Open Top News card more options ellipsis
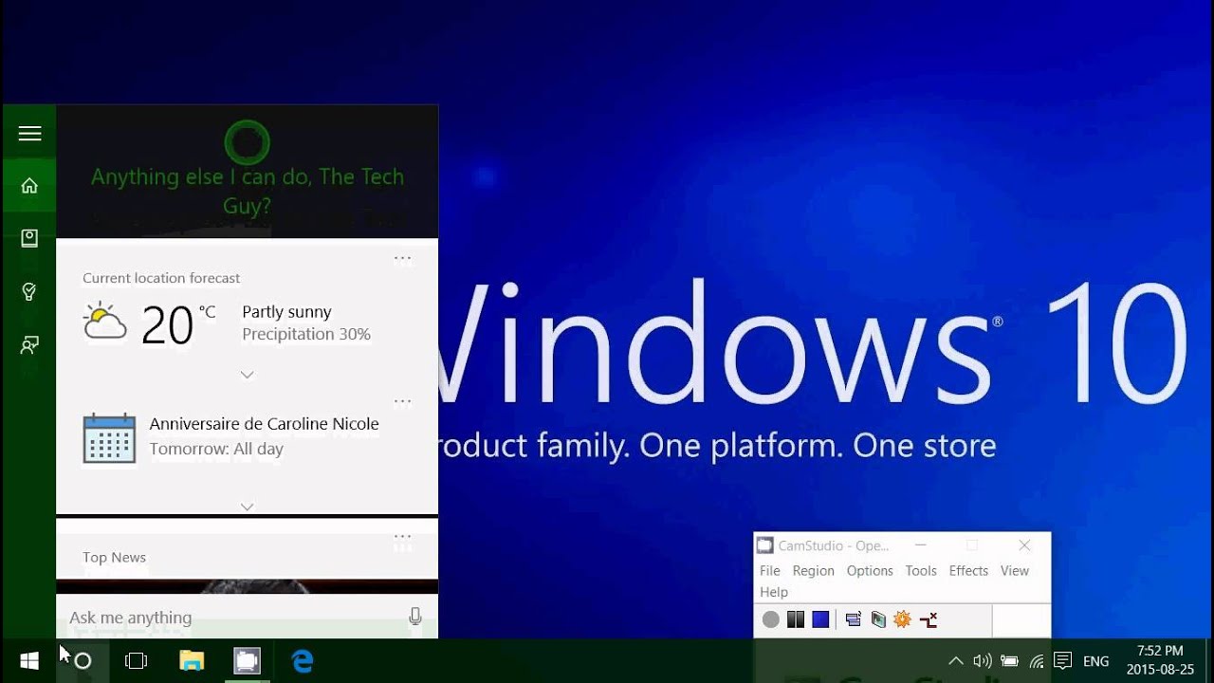This screenshot has width=1214, height=683. point(402,537)
